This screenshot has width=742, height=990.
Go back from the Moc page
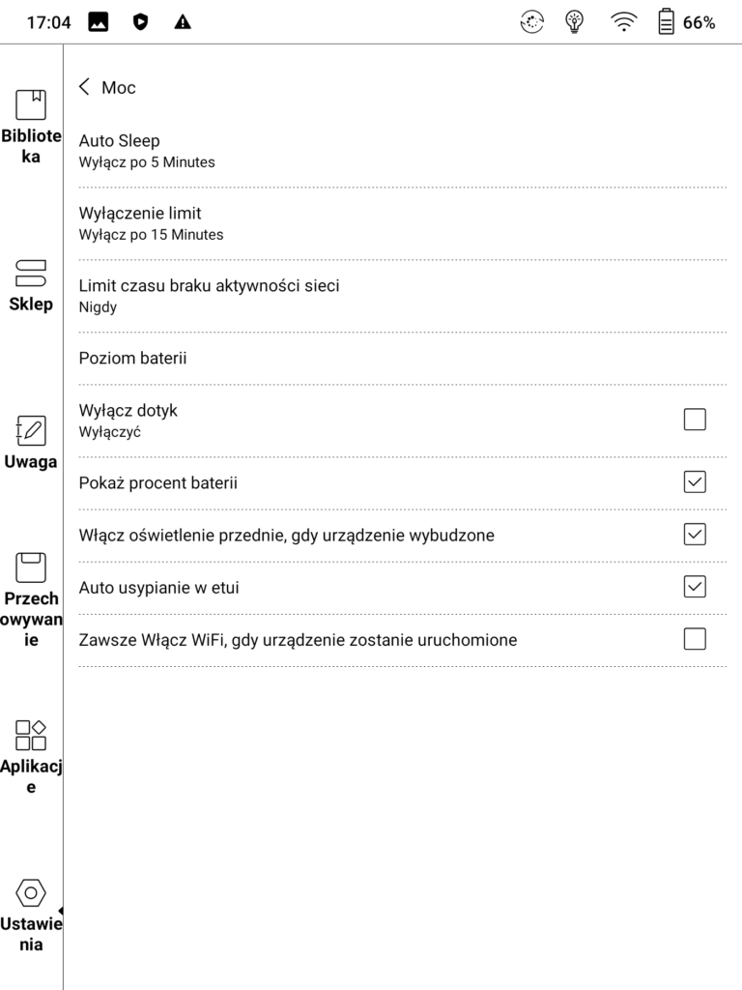pos(85,87)
